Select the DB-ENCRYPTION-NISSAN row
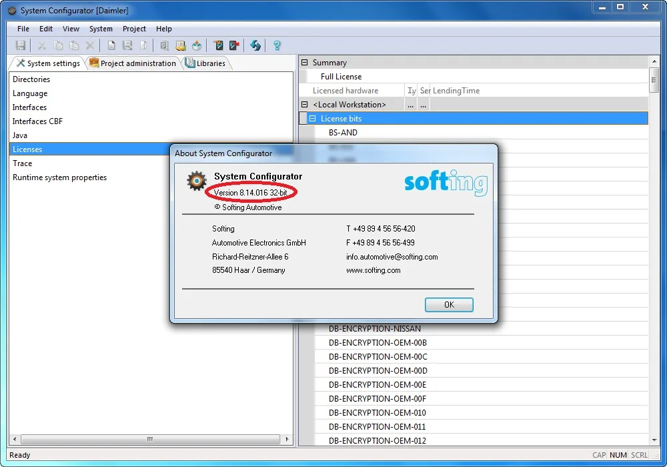 tap(481, 329)
